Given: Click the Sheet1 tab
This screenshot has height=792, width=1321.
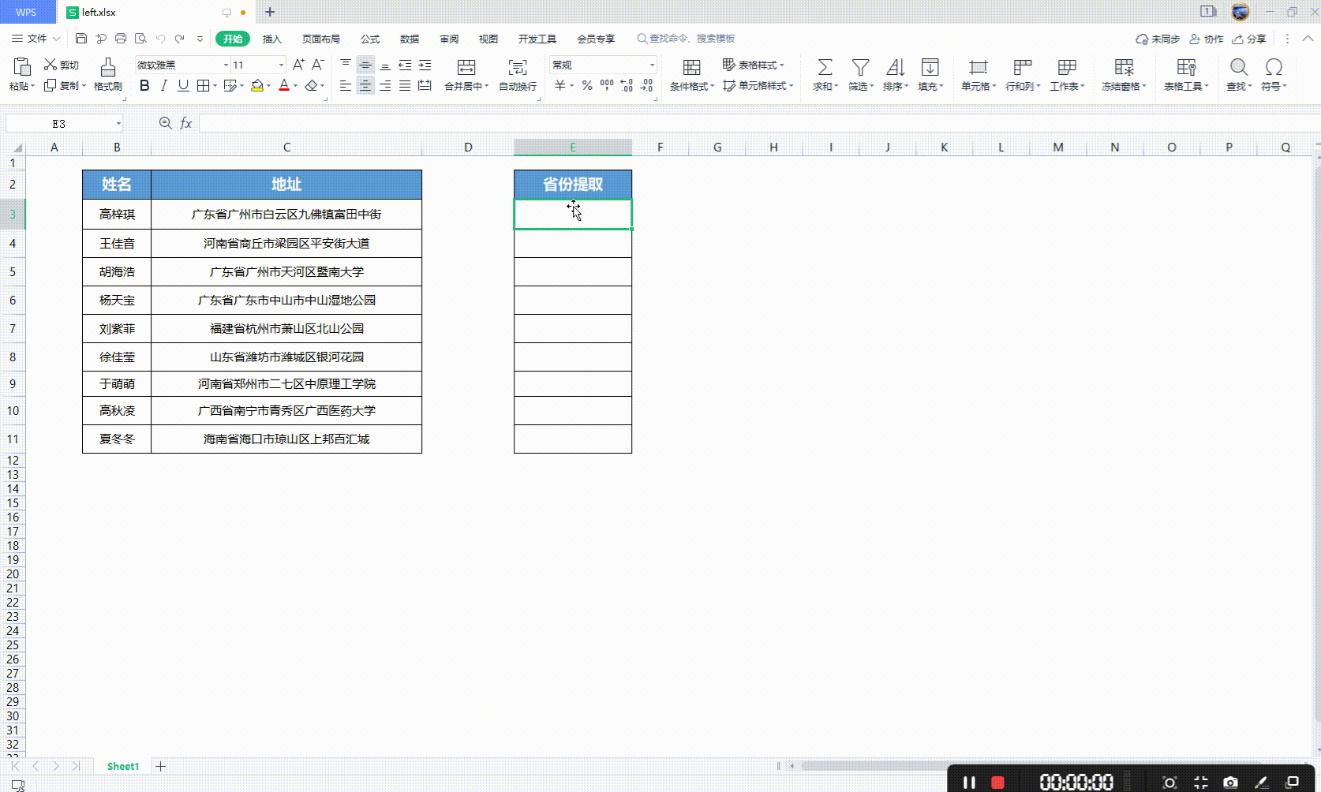Looking at the screenshot, I should [123, 766].
